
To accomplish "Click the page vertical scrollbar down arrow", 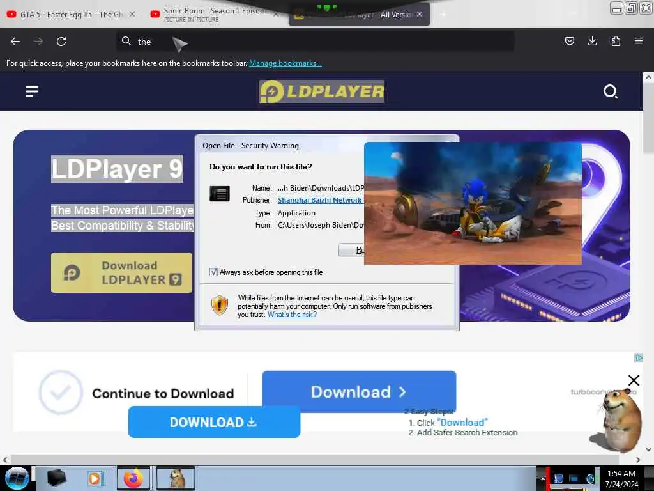I will 648,449.
